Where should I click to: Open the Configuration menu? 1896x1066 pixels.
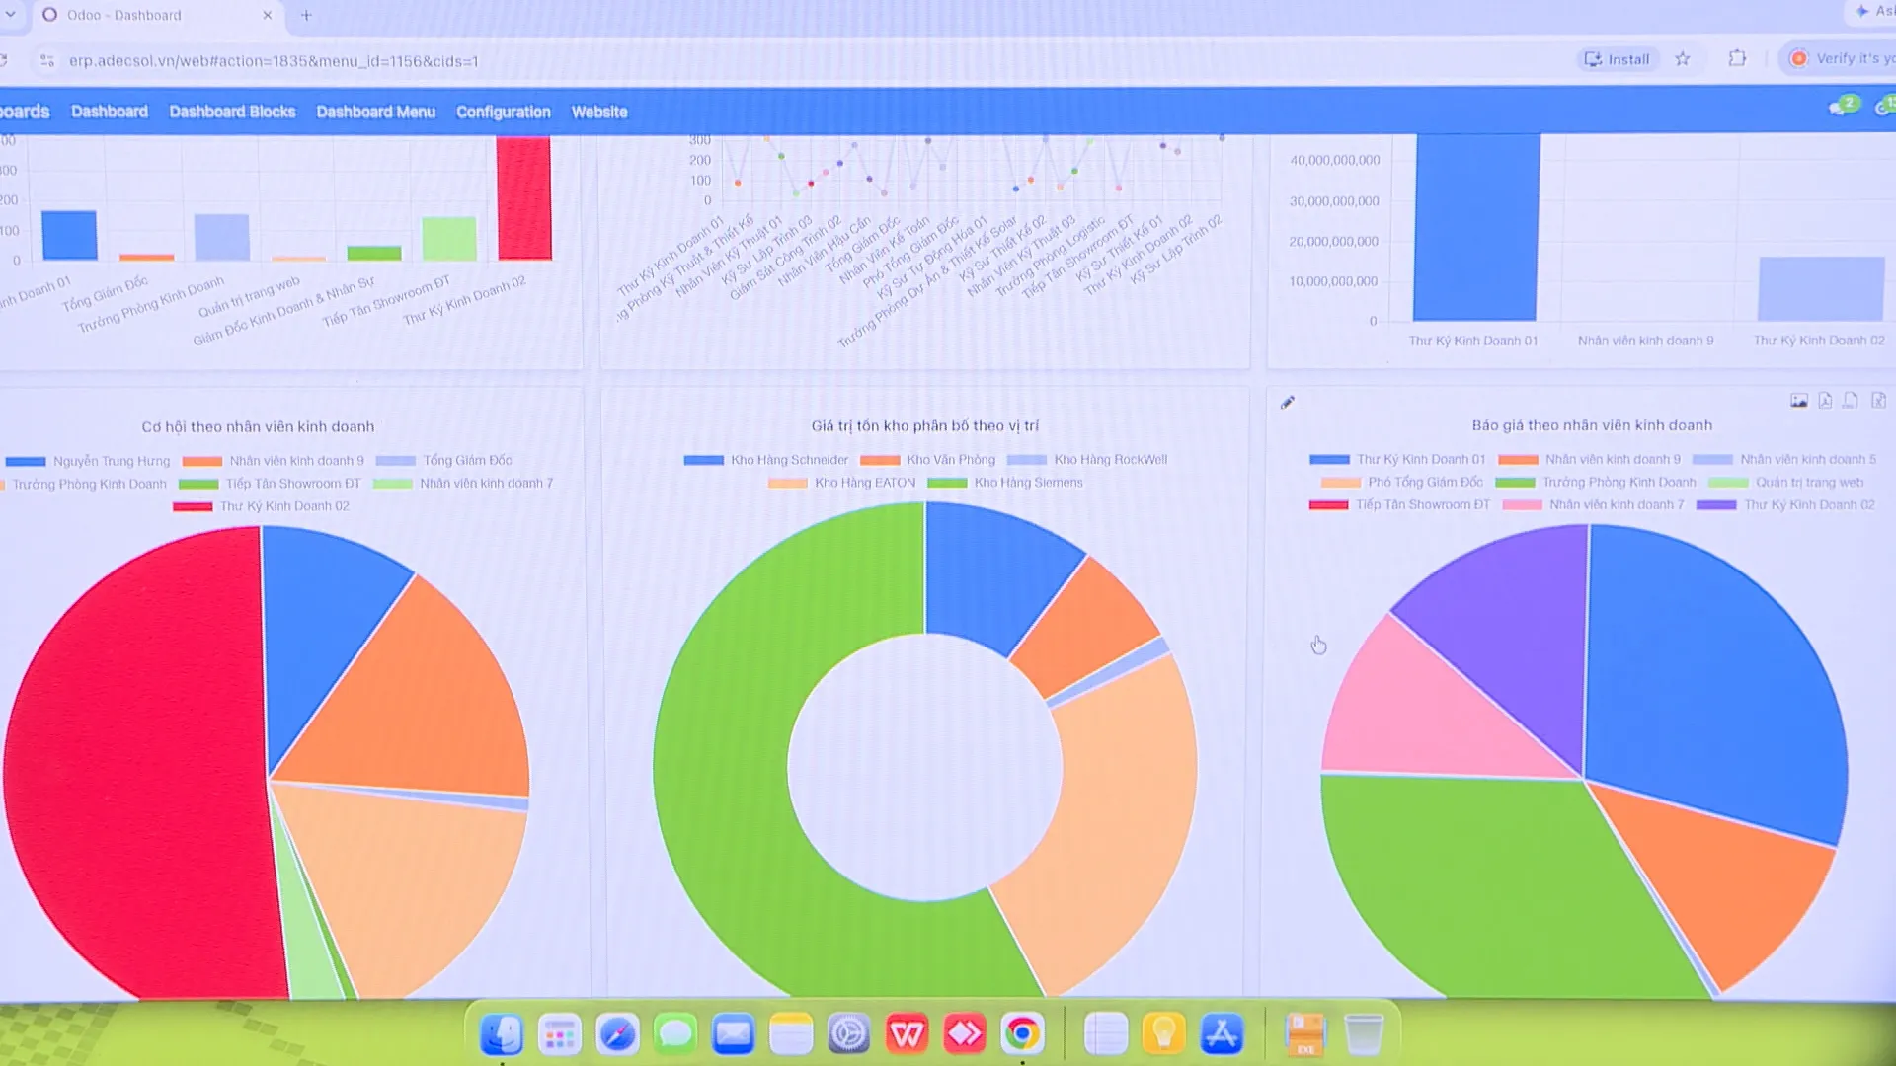pos(504,112)
